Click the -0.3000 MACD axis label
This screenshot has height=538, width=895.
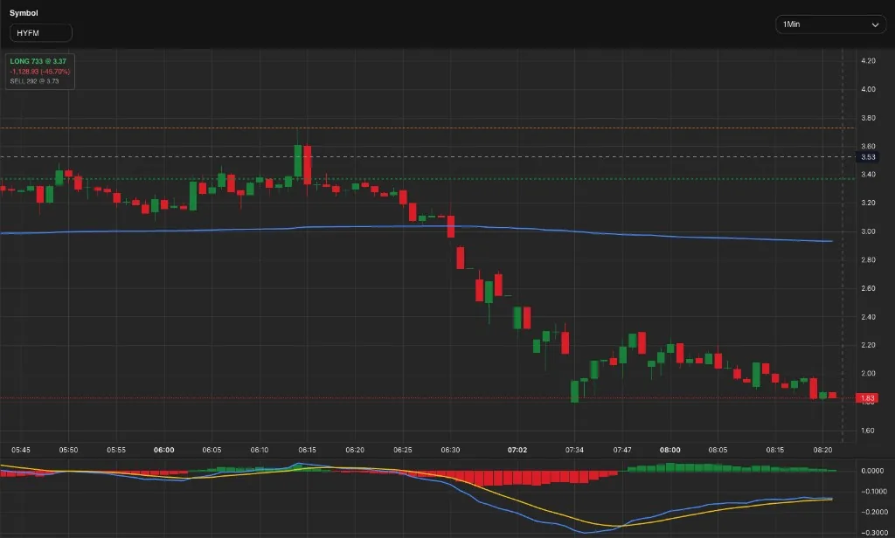873,533
